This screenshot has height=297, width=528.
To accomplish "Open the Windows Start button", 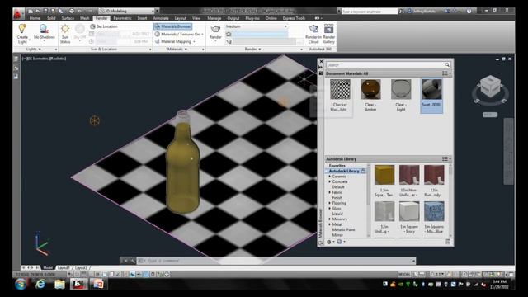I will (21, 284).
